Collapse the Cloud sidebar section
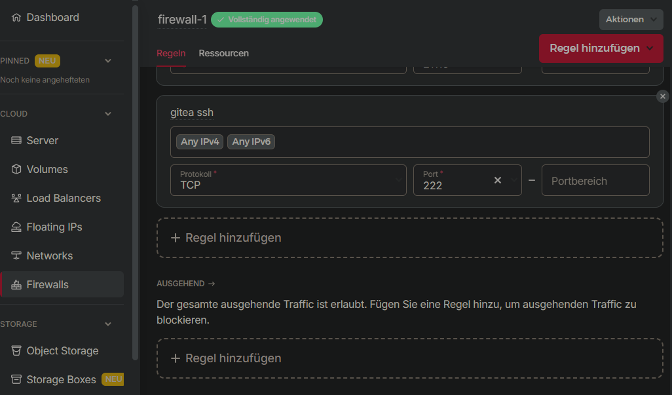 108,114
